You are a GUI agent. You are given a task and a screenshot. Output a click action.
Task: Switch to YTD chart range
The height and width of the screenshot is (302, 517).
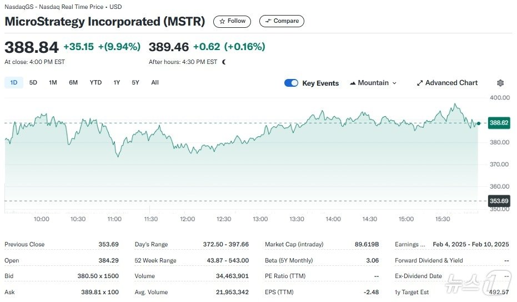tap(96, 82)
